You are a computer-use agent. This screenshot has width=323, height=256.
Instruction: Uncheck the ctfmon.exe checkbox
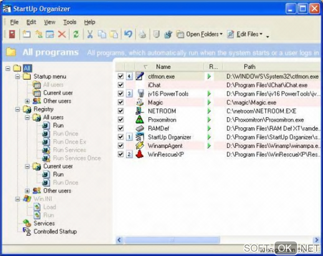(121, 76)
